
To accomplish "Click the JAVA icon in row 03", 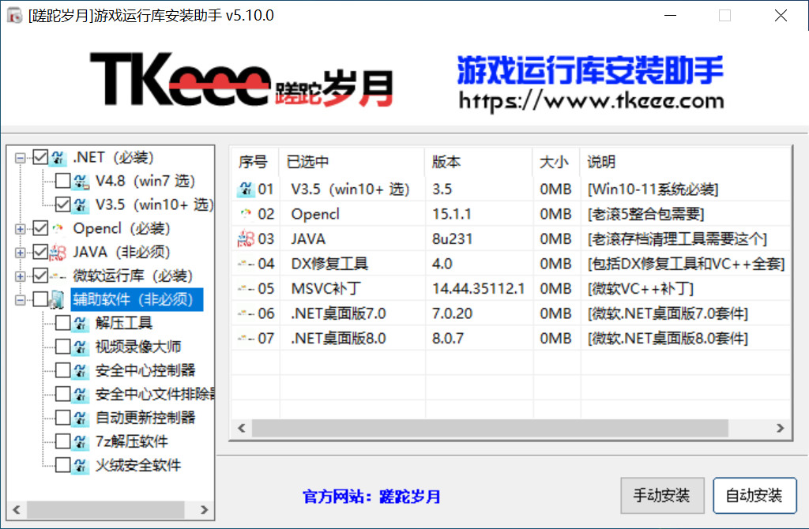I will tap(246, 239).
